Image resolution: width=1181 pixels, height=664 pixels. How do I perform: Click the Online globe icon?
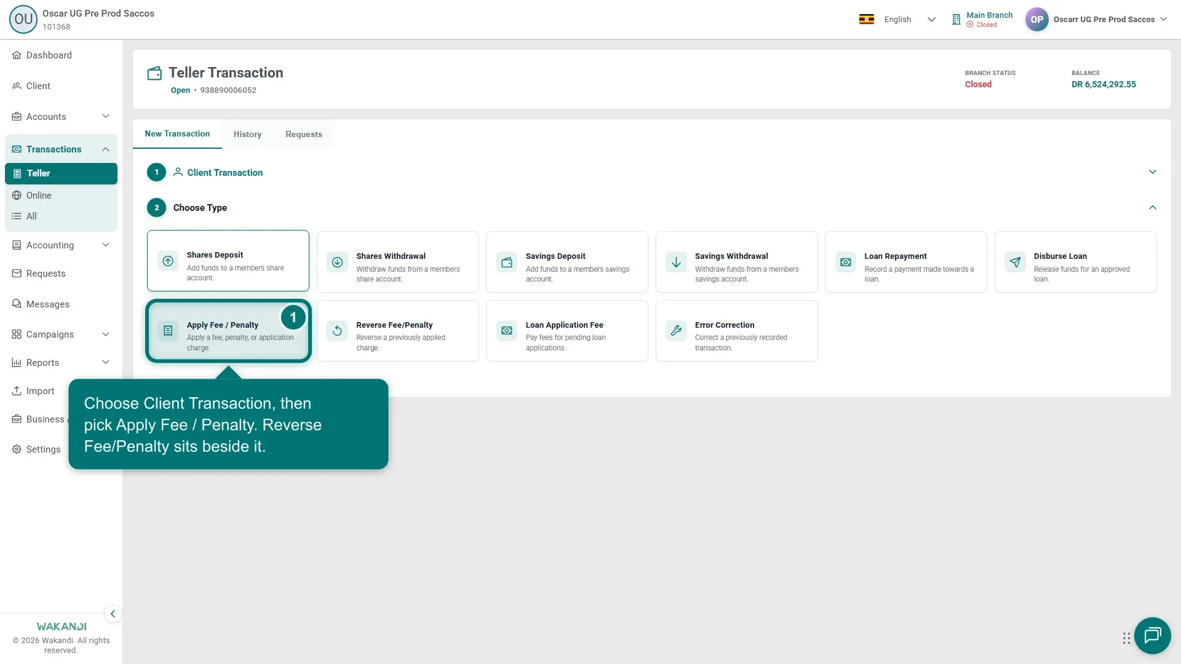[17, 196]
